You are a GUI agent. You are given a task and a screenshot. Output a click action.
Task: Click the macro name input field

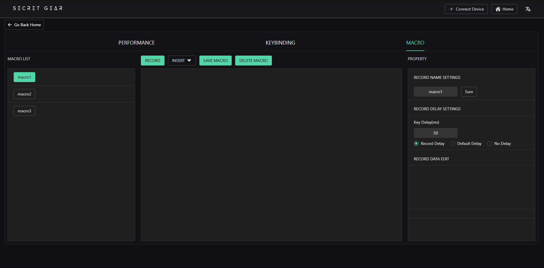[435, 92]
